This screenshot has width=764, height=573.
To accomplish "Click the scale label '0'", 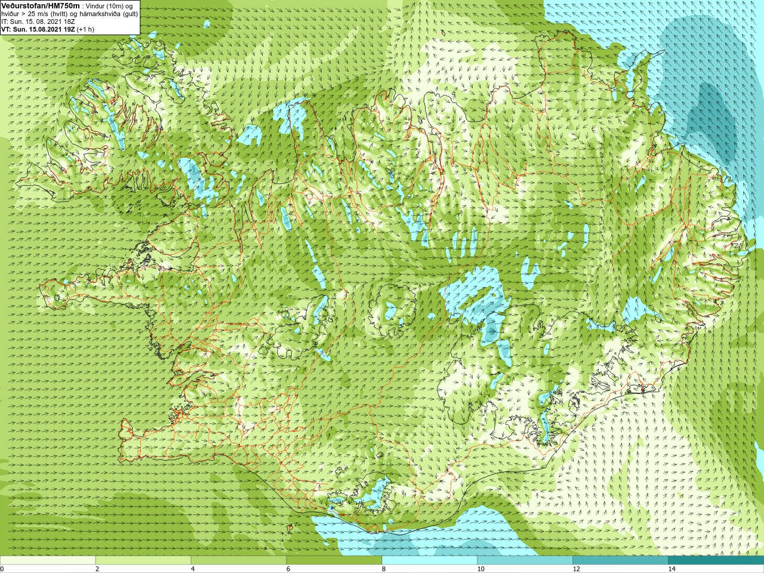I will [2, 569].
